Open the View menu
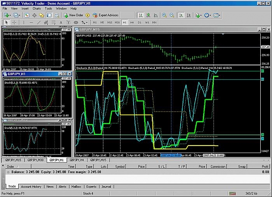272x197 pixels. point(14,8)
